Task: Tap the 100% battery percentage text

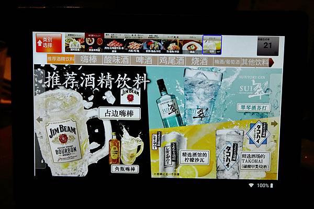Action: (x=263, y=185)
